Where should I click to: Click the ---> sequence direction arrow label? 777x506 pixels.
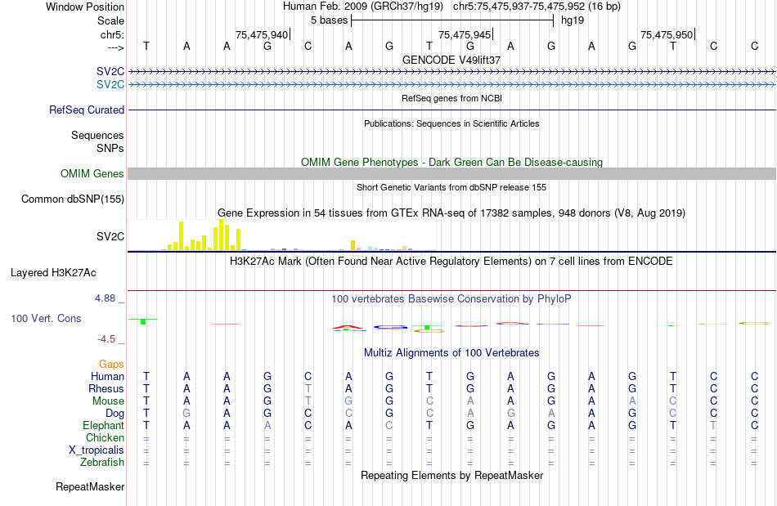[x=115, y=47]
